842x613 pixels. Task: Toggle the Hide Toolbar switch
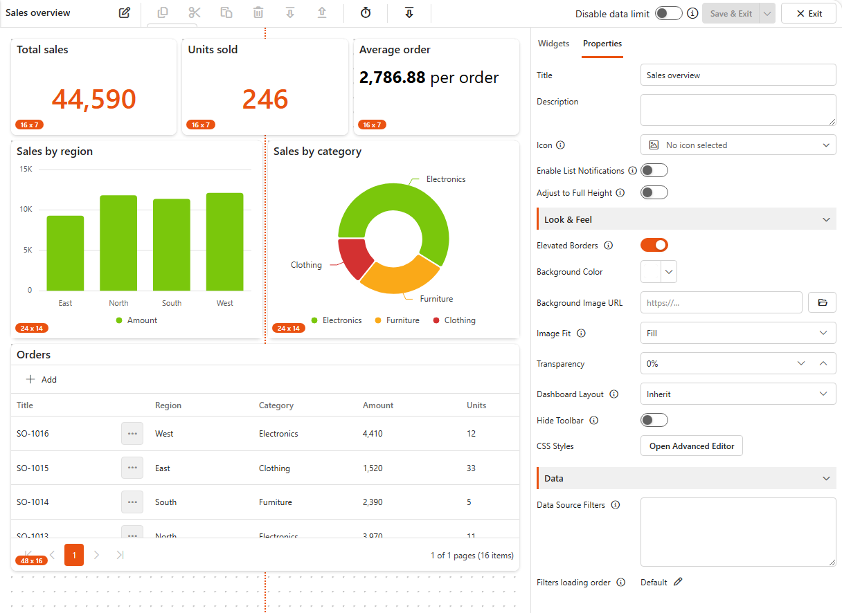[x=654, y=420]
